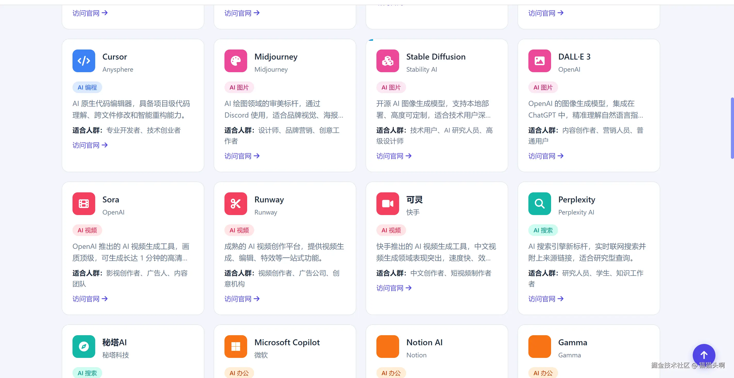Viewport: 734px width, 378px height.
Task: Click the Stable Diffusion cubes icon
Action: [x=388, y=61]
